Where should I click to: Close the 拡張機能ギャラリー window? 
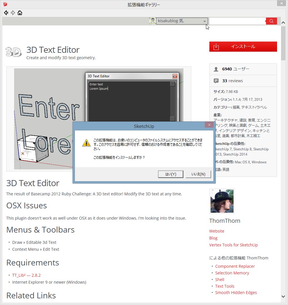click(282, 3)
